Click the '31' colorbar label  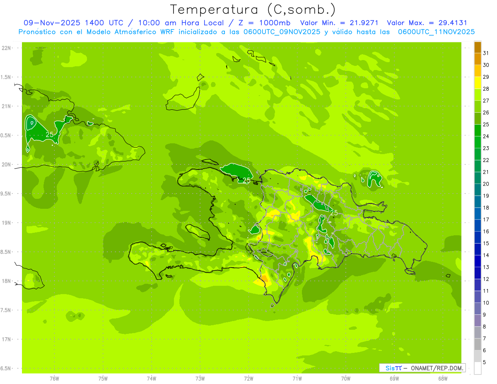486,53
